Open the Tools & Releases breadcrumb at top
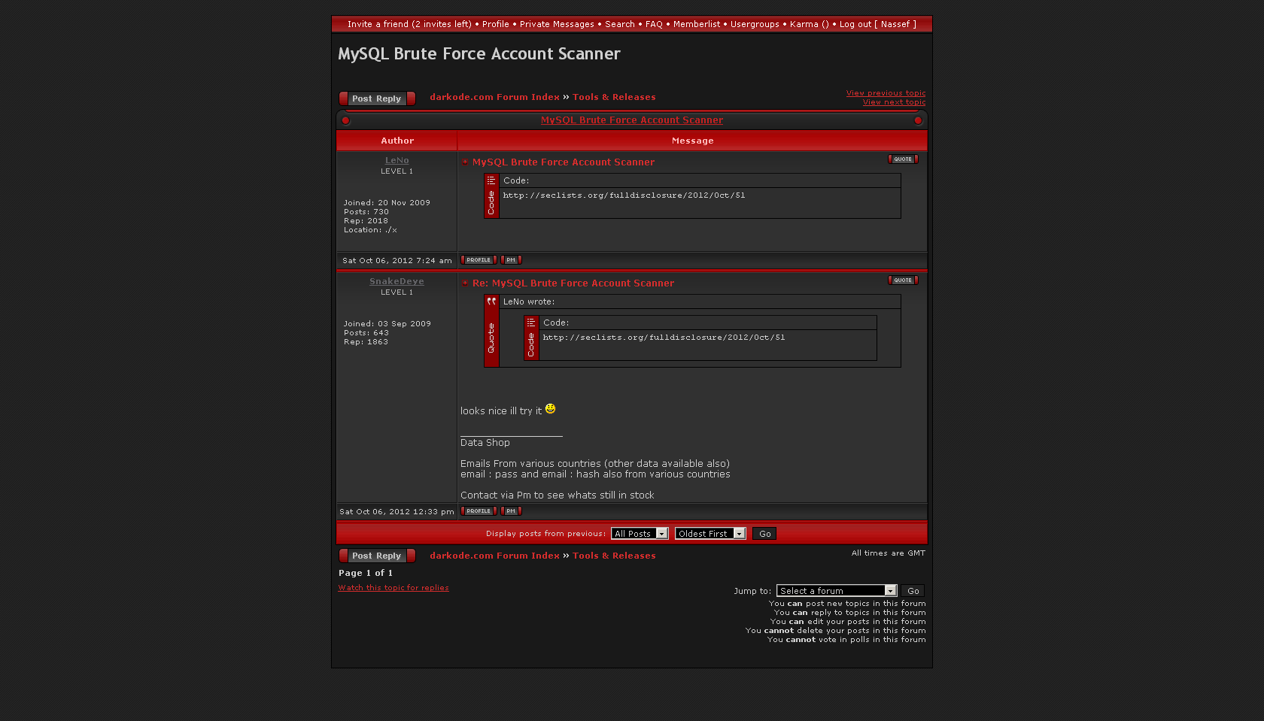The width and height of the screenshot is (1264, 721). 614,97
